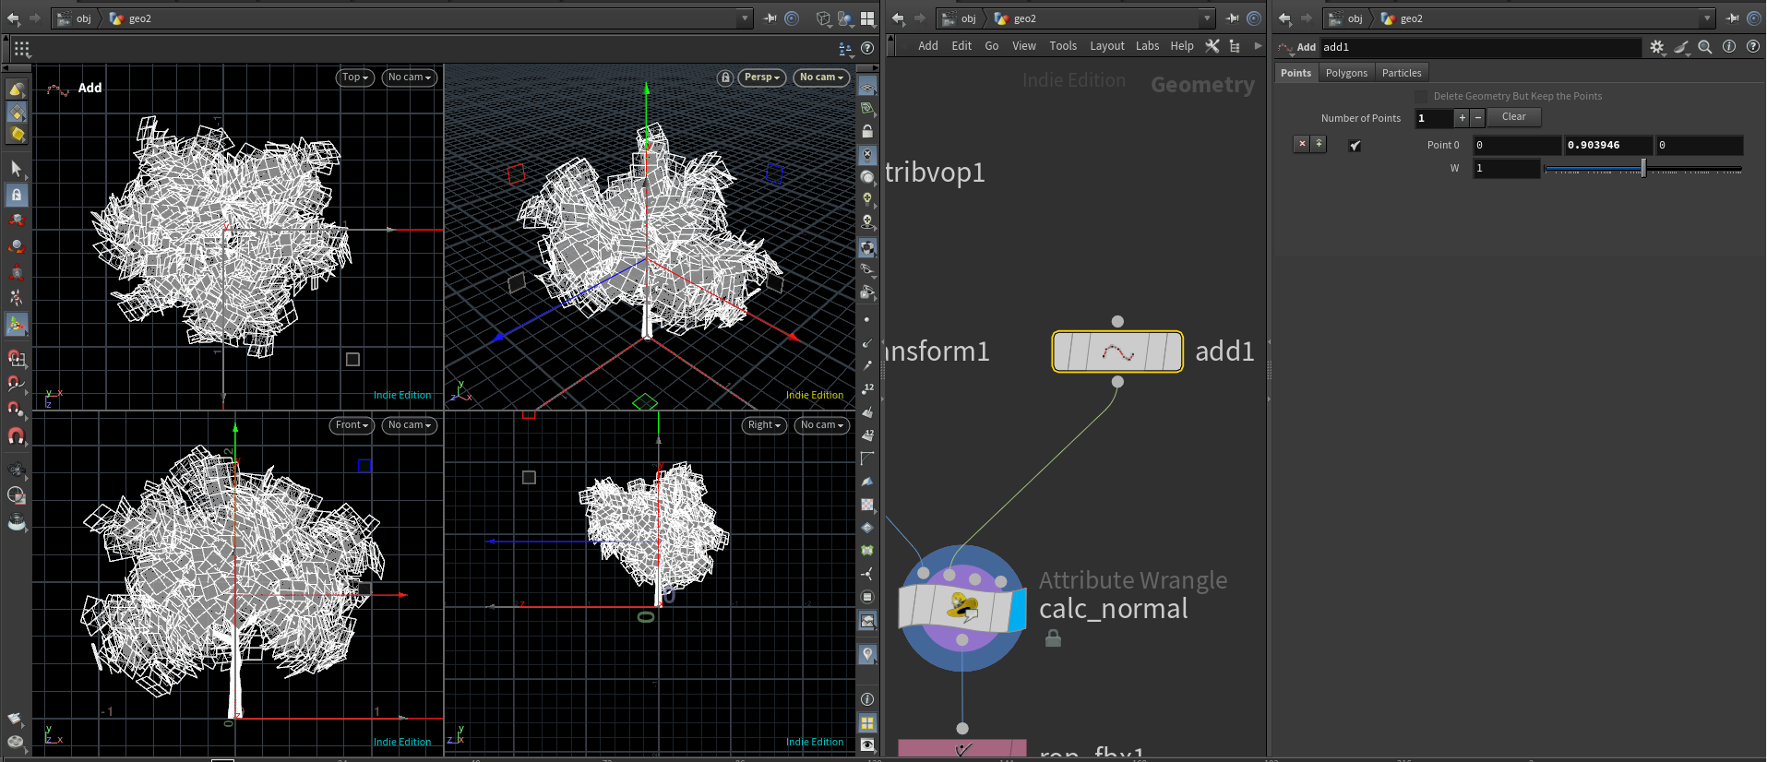Click the gear icon in the parameter pane
Viewport: 1767px width, 762px height.
click(x=1656, y=47)
